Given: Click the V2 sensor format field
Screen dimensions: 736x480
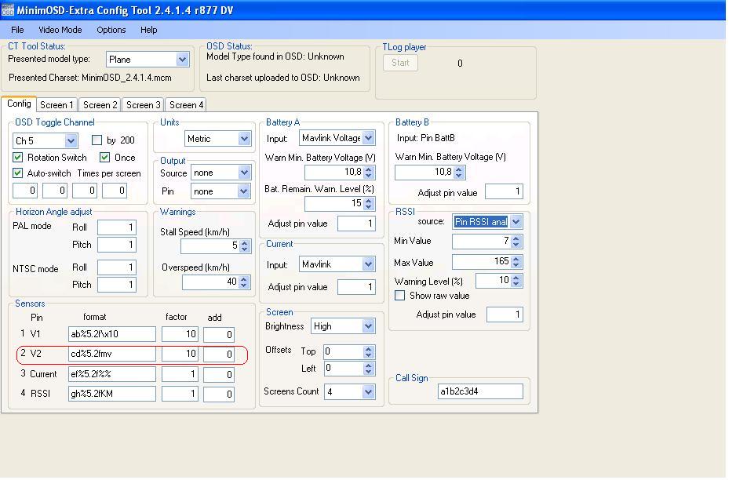Looking at the screenshot, I should click(111, 355).
